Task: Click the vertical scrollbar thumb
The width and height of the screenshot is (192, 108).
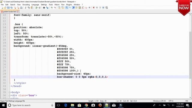Action: pos(190,55)
